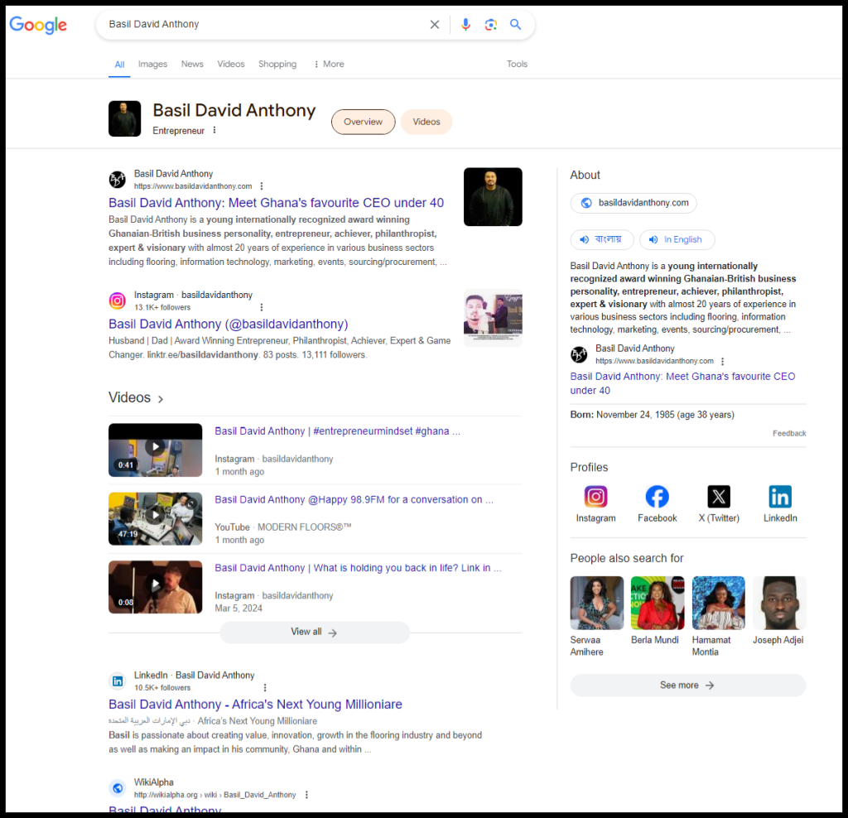Play the Bengali audio description
The height and width of the screenshot is (818, 848).
pyautogui.click(x=602, y=239)
